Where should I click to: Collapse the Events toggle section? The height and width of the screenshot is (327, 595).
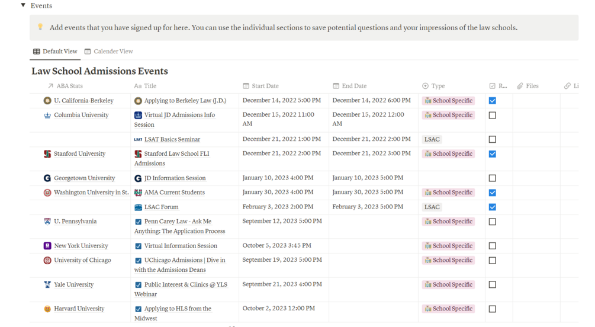23,5
